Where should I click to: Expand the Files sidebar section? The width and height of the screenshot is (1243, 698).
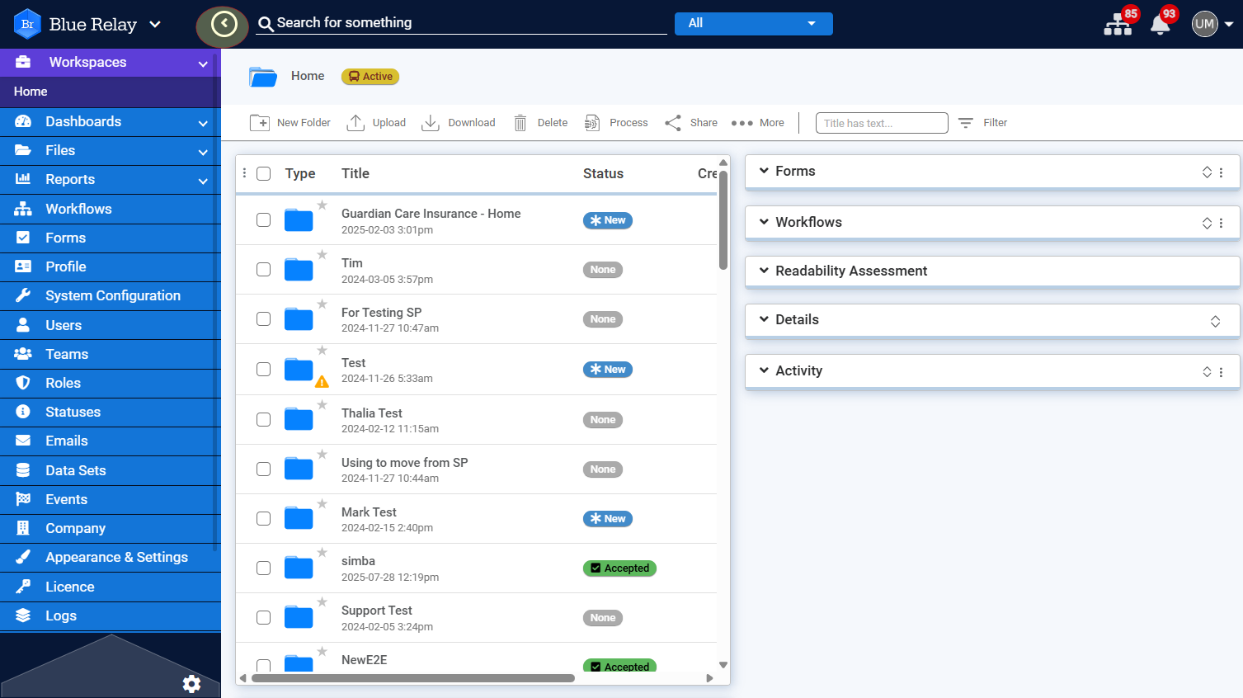(x=203, y=152)
